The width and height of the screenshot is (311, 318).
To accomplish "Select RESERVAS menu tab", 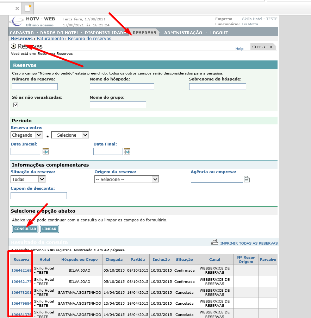I will point(144,33).
